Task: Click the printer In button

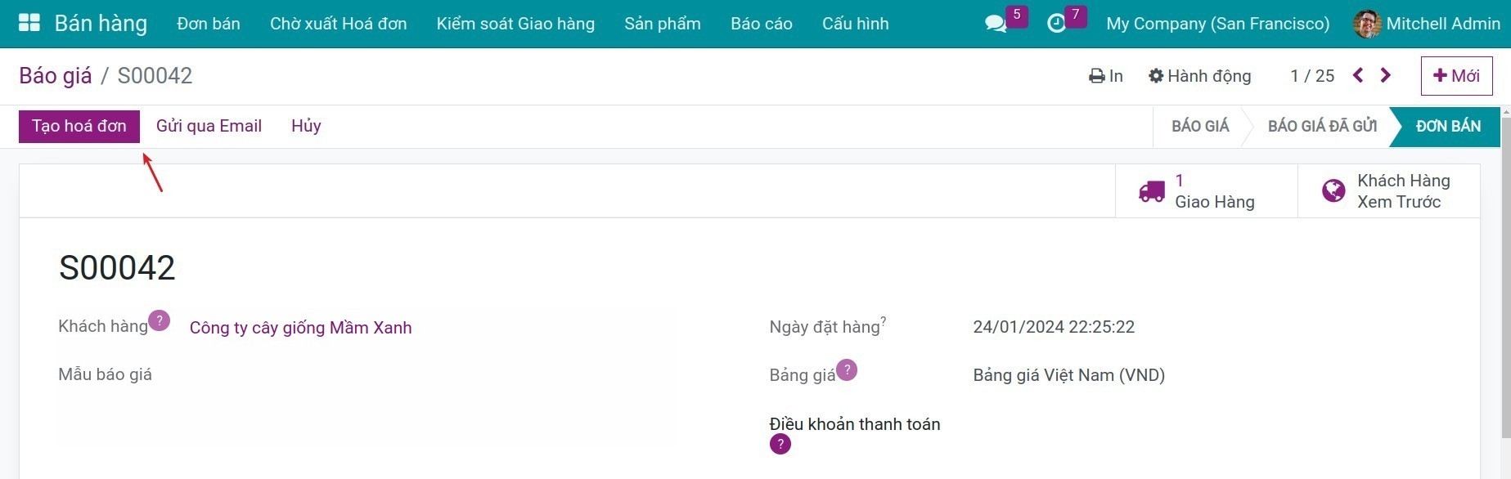Action: tap(1105, 76)
